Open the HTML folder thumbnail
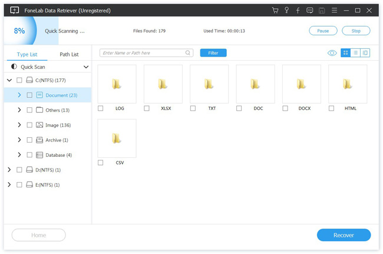The image size is (383, 254). click(348, 84)
